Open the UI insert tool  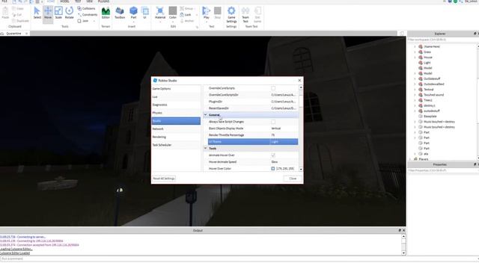[144, 13]
